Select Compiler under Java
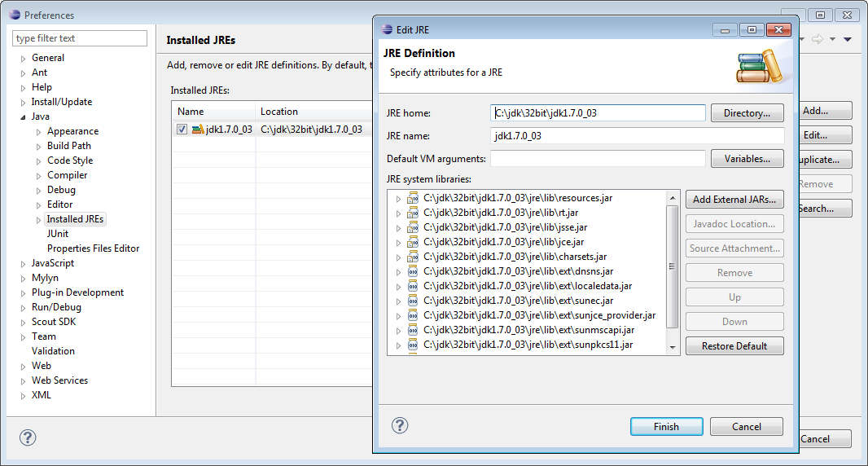Viewport: 868px width, 466px height. 67,175
